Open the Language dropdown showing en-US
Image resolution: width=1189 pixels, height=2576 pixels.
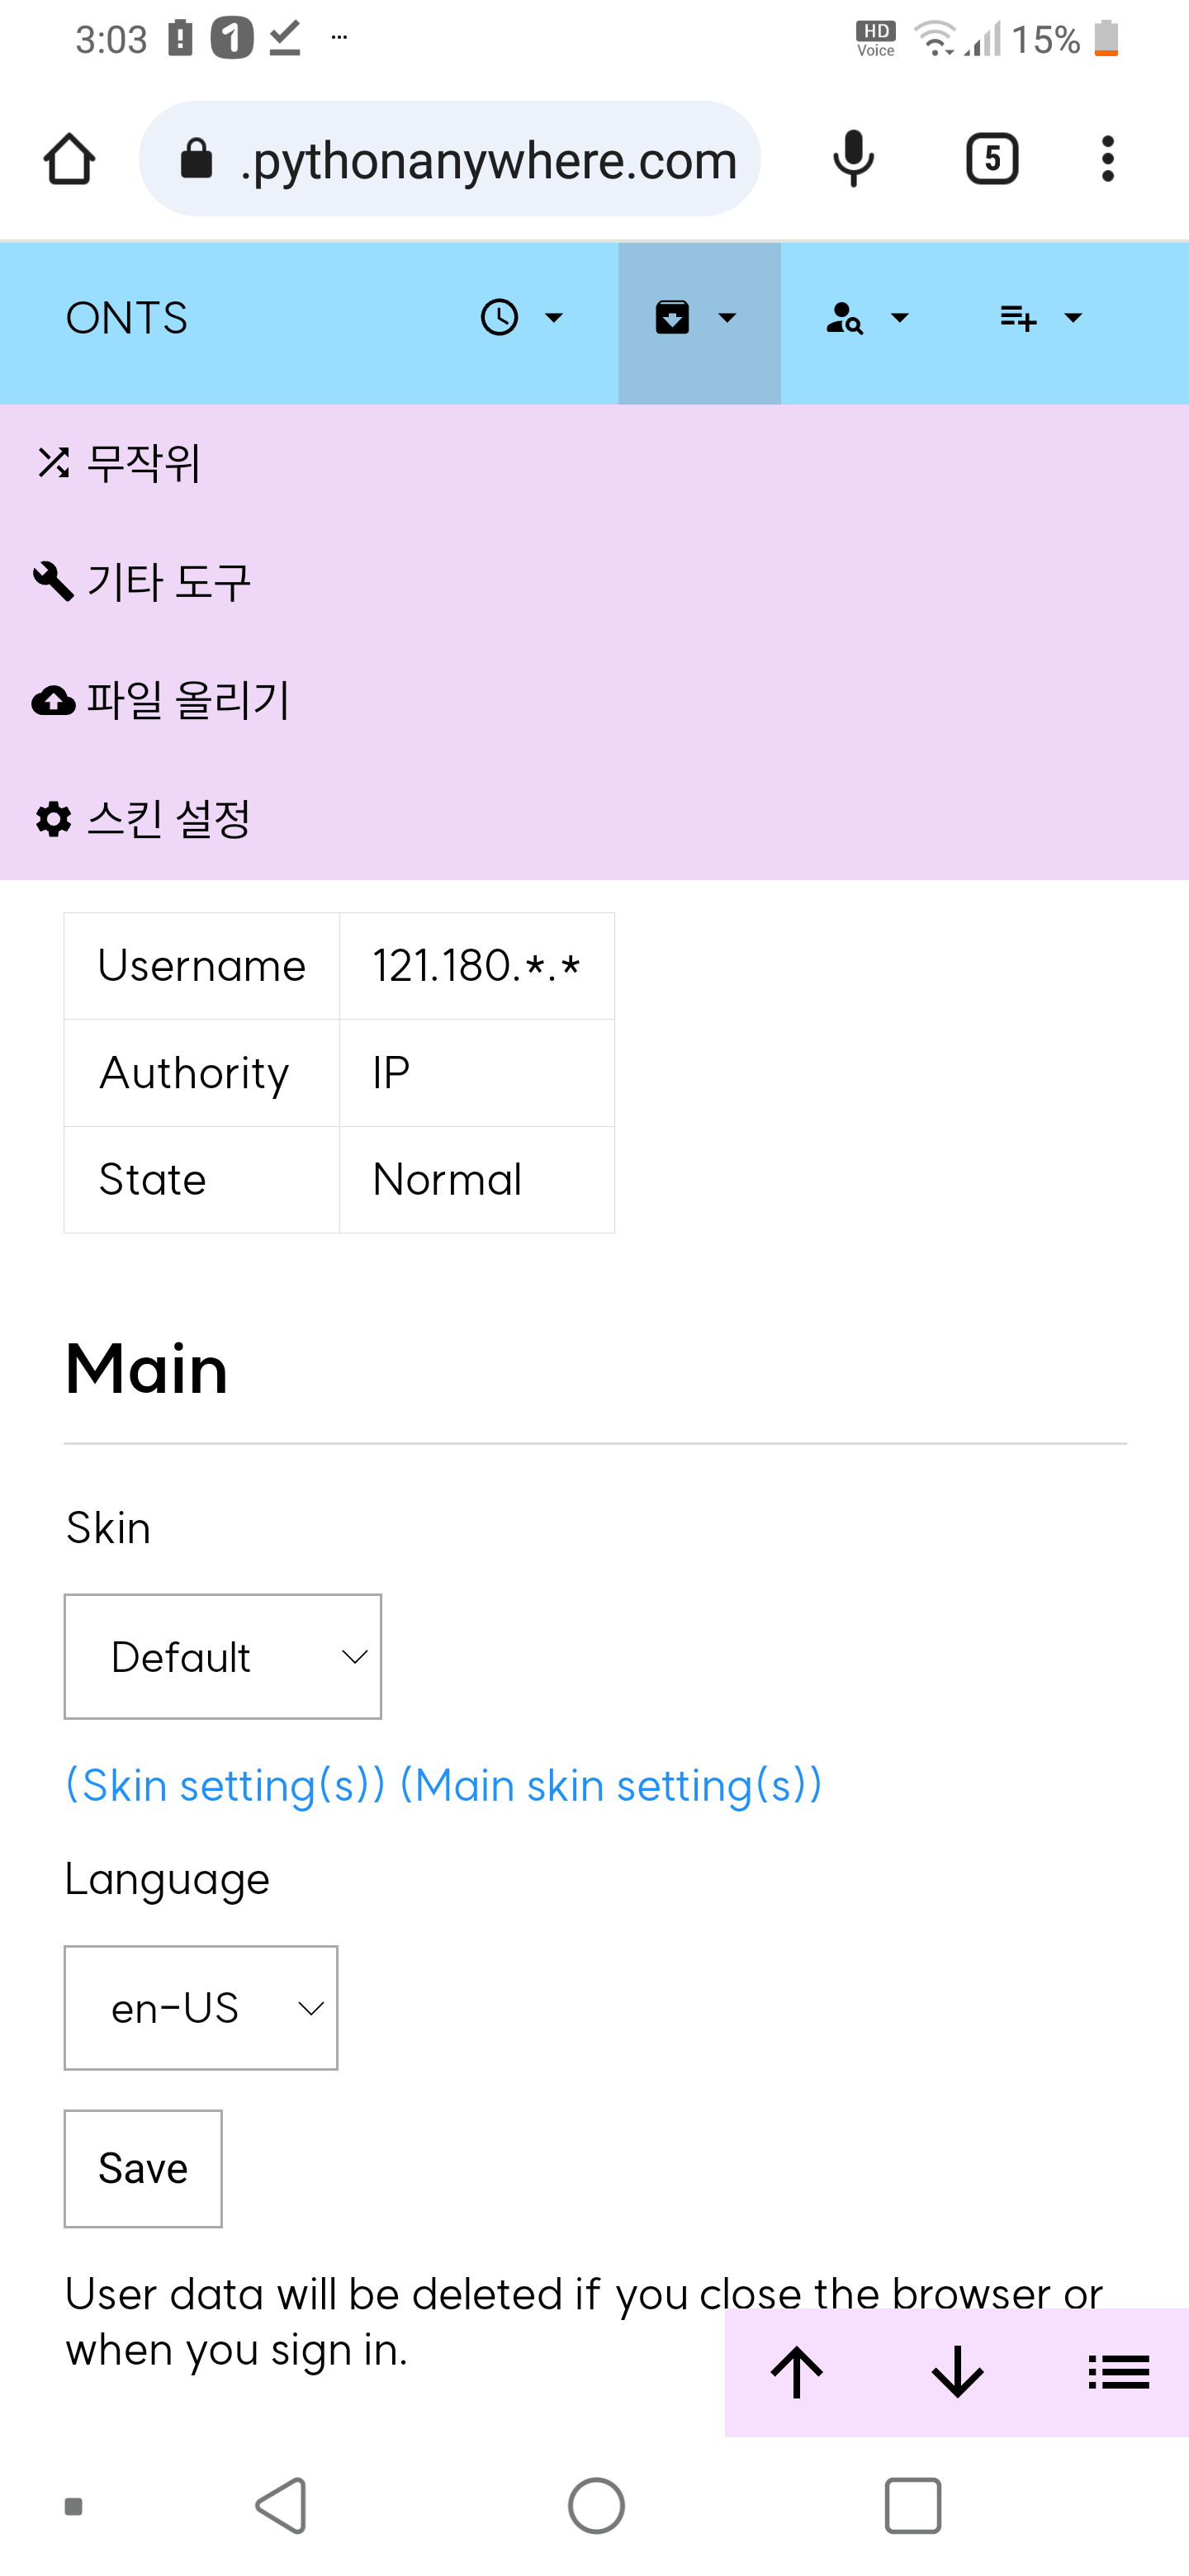(200, 2008)
